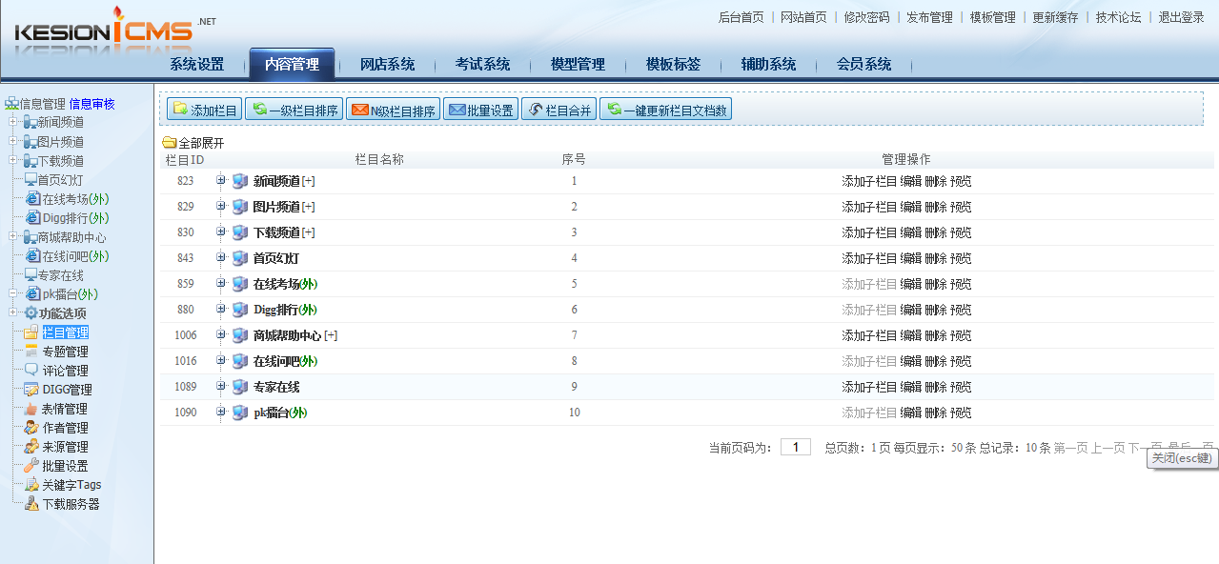Click the 栏目合并 toolbar button

559,111
